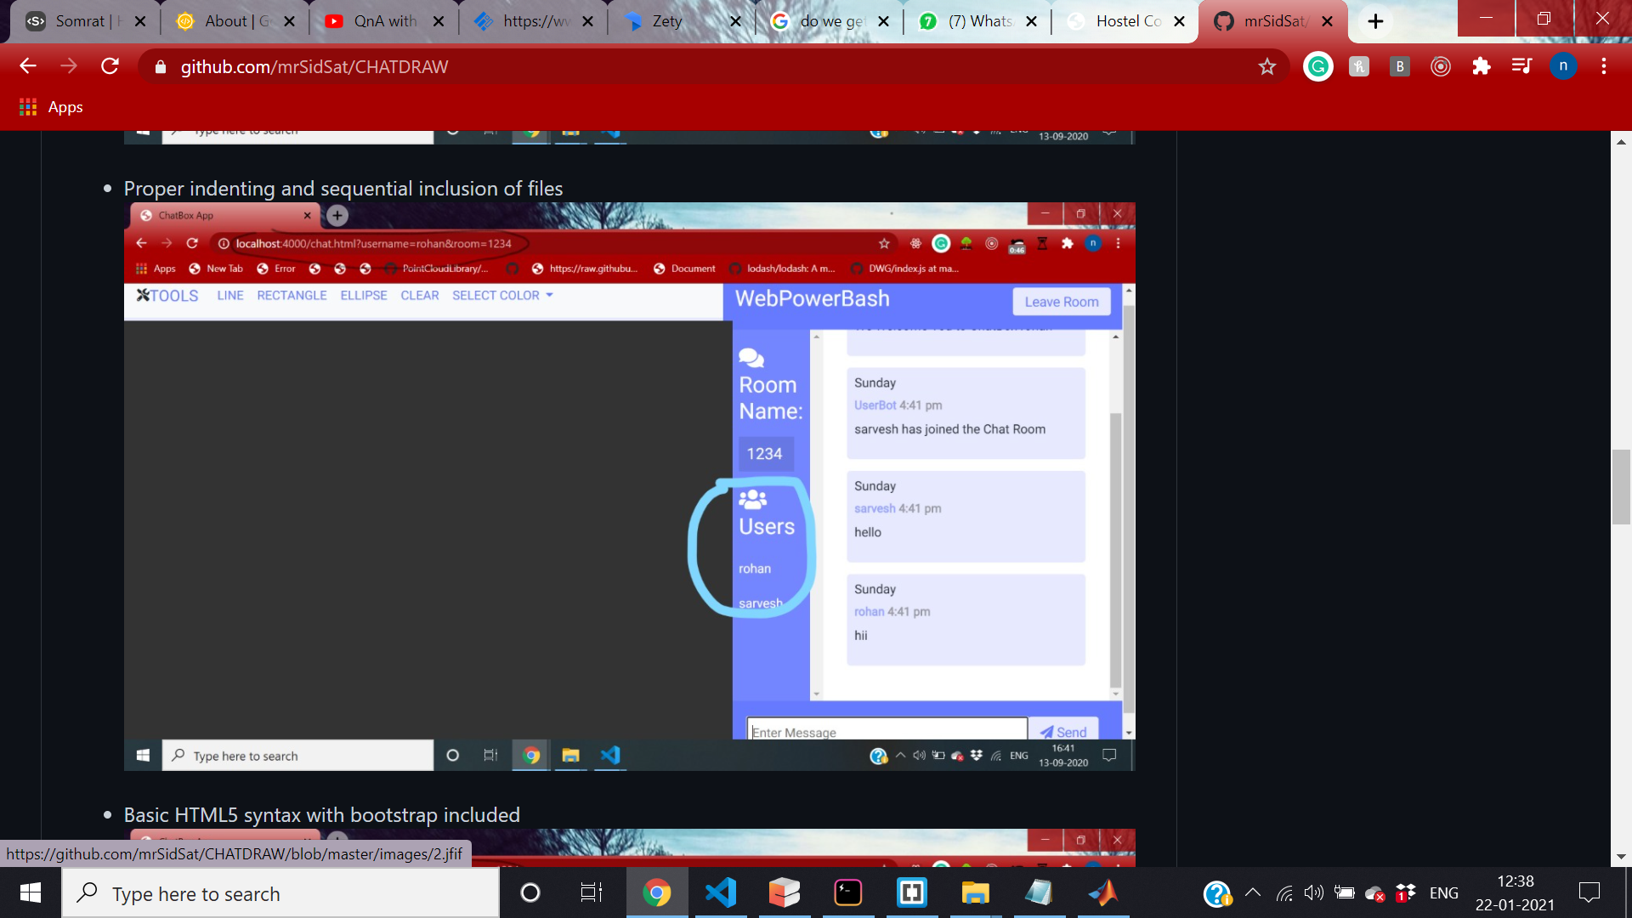The width and height of the screenshot is (1632, 918).
Task: Click the Grammarly extension icon
Action: [x=1318, y=66]
